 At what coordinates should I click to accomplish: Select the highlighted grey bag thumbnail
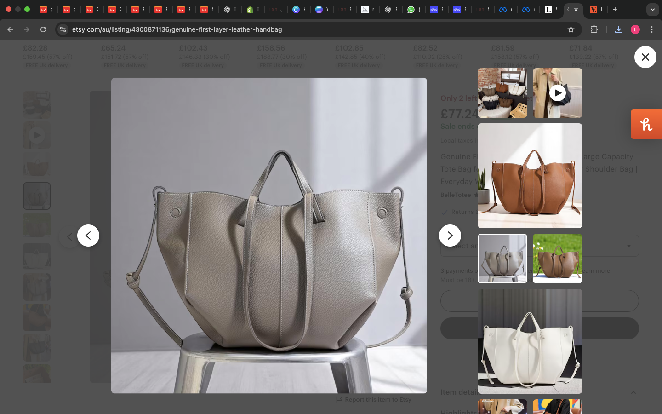click(x=502, y=259)
